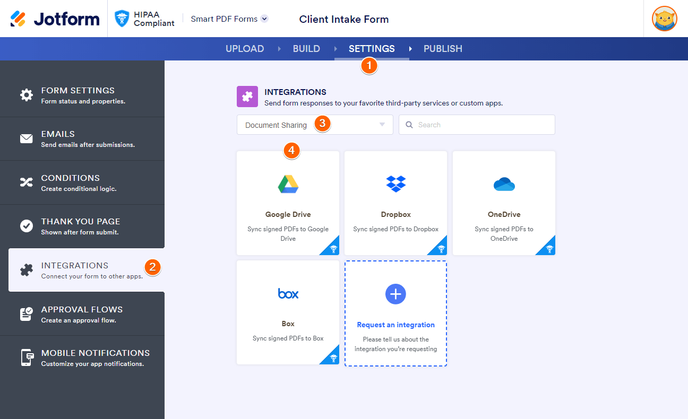This screenshot has height=419, width=688.
Task: Go to the Publish tab
Action: (443, 49)
